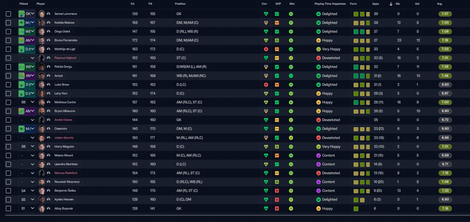470x222 pixels.
Task: Tick the checkbox for Bruno Fernandes
Action: (8, 40)
